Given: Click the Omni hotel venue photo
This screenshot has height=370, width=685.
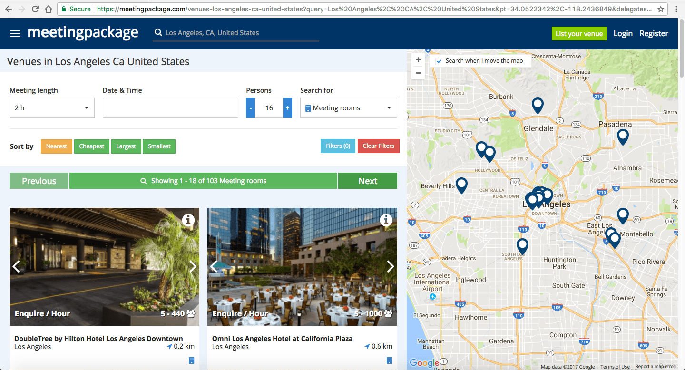Looking at the screenshot, I should click(302, 266).
